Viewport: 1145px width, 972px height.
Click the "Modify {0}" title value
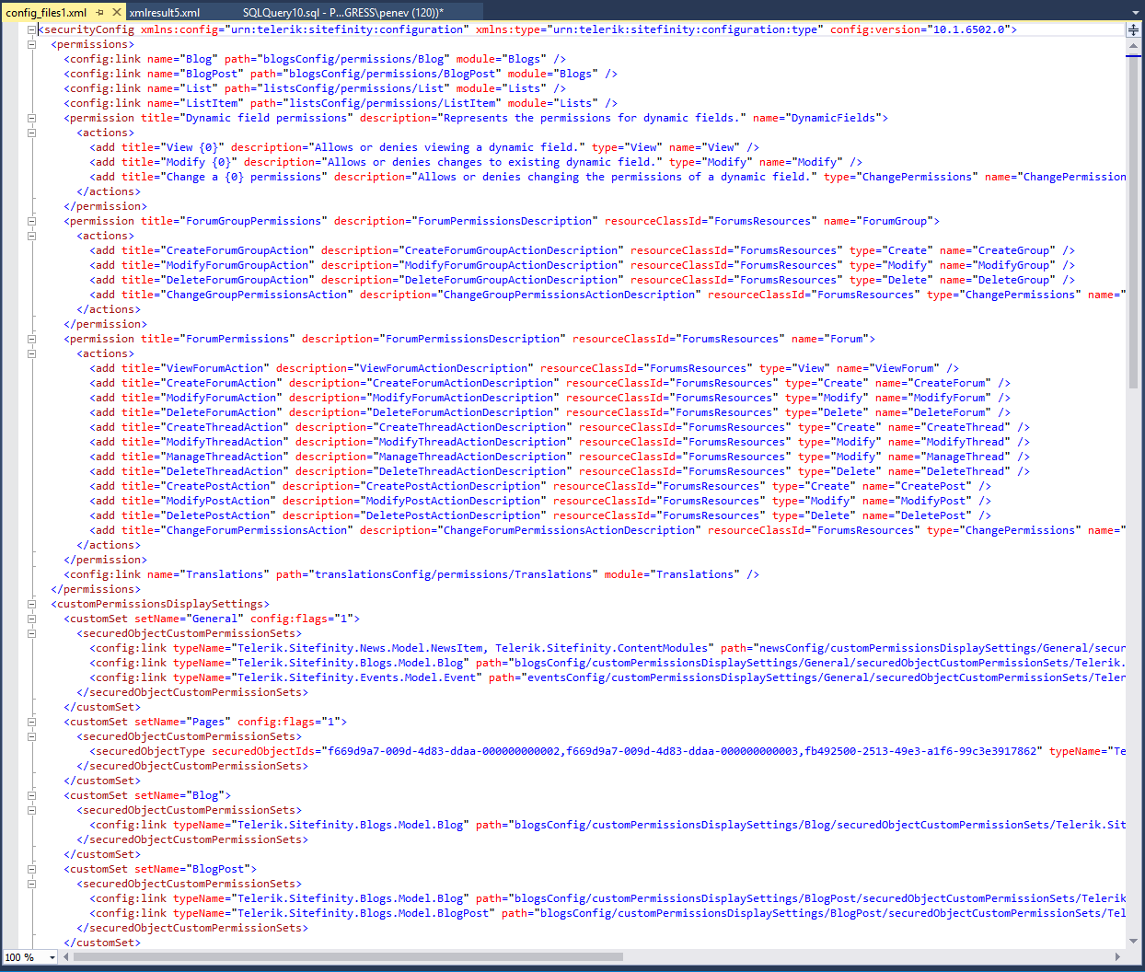(x=199, y=162)
